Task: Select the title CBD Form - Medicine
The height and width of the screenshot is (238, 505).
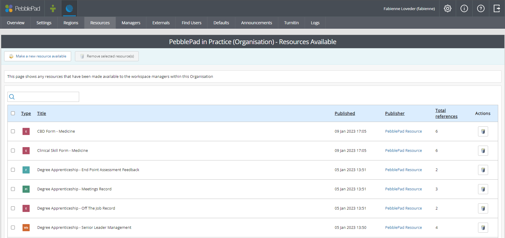Action: click(56, 131)
